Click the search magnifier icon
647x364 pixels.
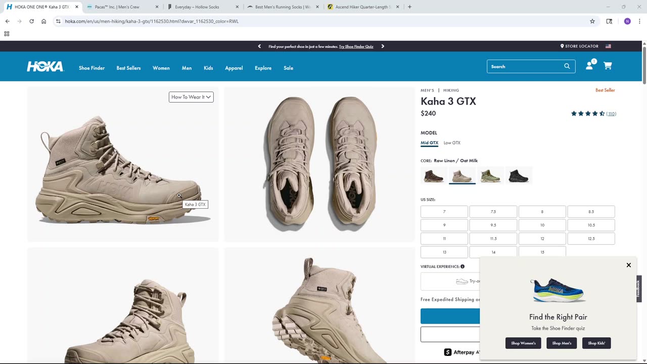coord(567,66)
